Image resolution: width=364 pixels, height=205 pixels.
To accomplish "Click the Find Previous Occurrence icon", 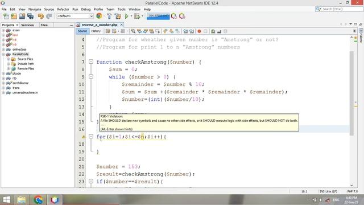I will [x=139, y=31].
